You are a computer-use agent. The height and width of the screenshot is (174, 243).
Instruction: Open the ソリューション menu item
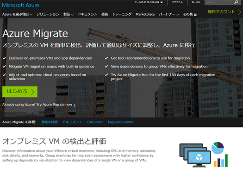pyautogui.click(x=48, y=14)
